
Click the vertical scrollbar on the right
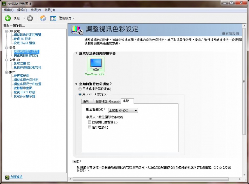click(244, 81)
